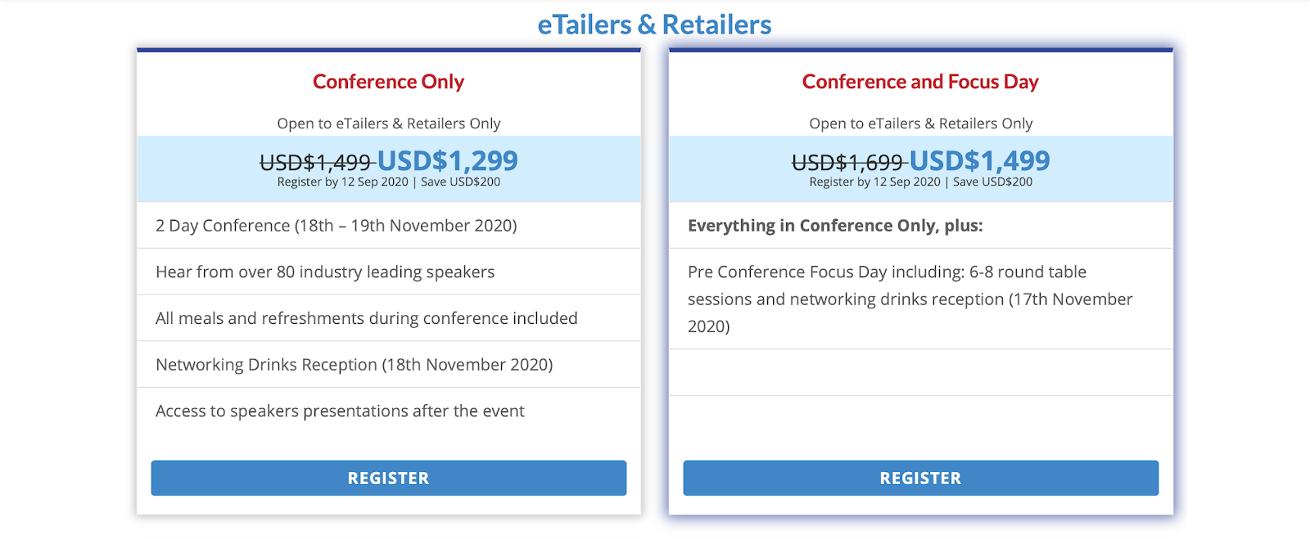Click the Conference and Focus Day title

(x=920, y=82)
